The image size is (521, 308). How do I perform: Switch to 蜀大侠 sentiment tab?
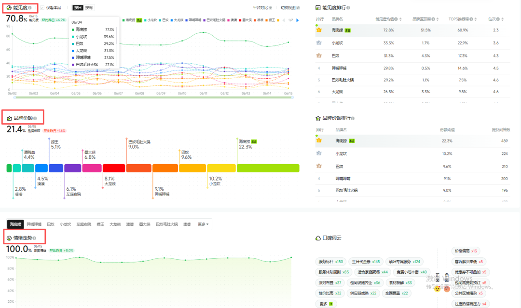pos(145,224)
